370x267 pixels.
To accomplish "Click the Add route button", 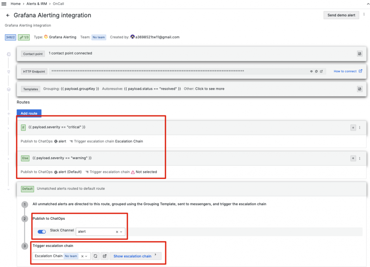I will (x=29, y=113).
